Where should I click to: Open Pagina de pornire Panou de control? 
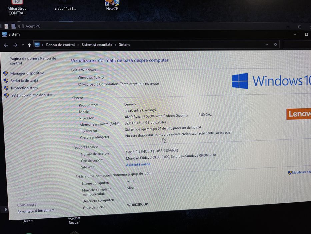click(33, 61)
